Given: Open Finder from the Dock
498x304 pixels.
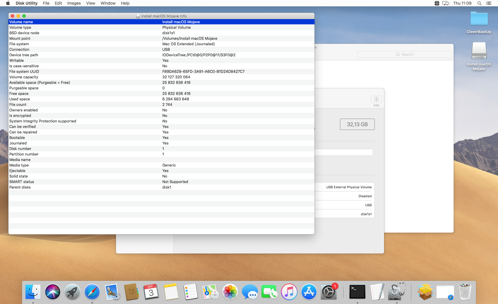Looking at the screenshot, I should pyautogui.click(x=33, y=292).
